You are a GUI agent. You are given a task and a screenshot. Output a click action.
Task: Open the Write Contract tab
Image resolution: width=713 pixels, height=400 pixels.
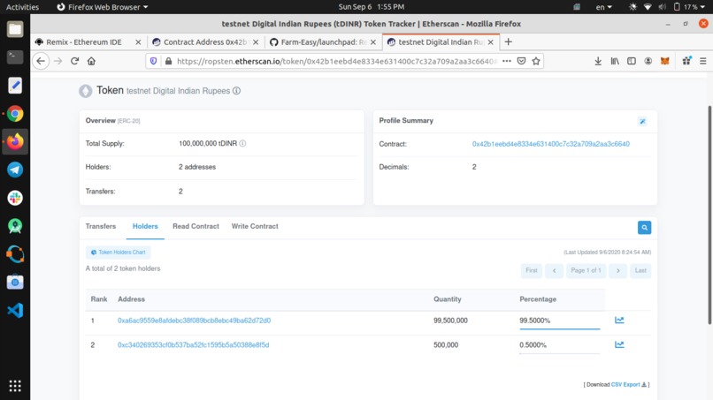(255, 226)
